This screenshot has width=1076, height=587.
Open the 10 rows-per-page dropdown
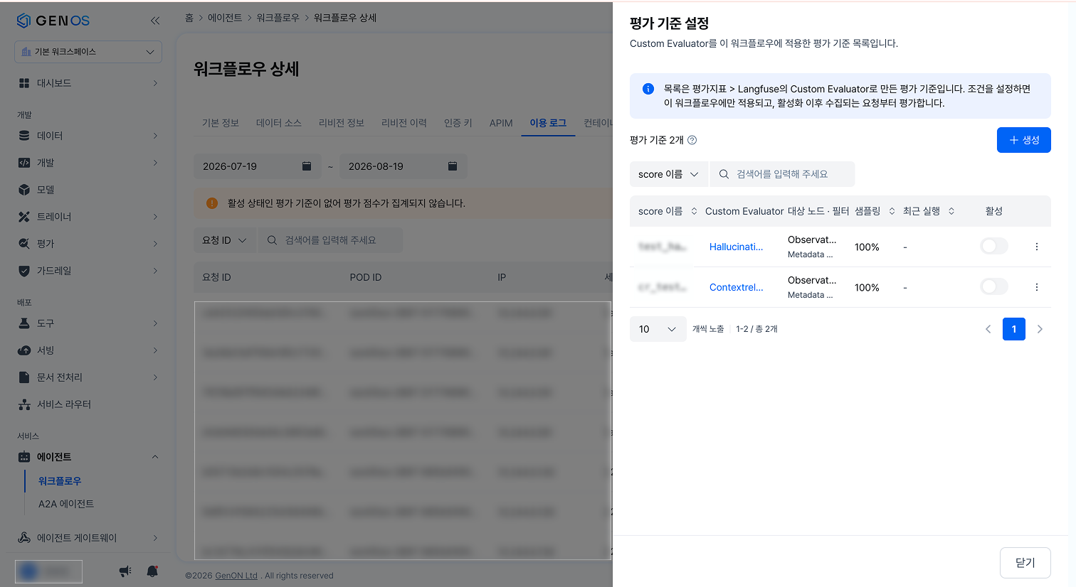coord(658,329)
